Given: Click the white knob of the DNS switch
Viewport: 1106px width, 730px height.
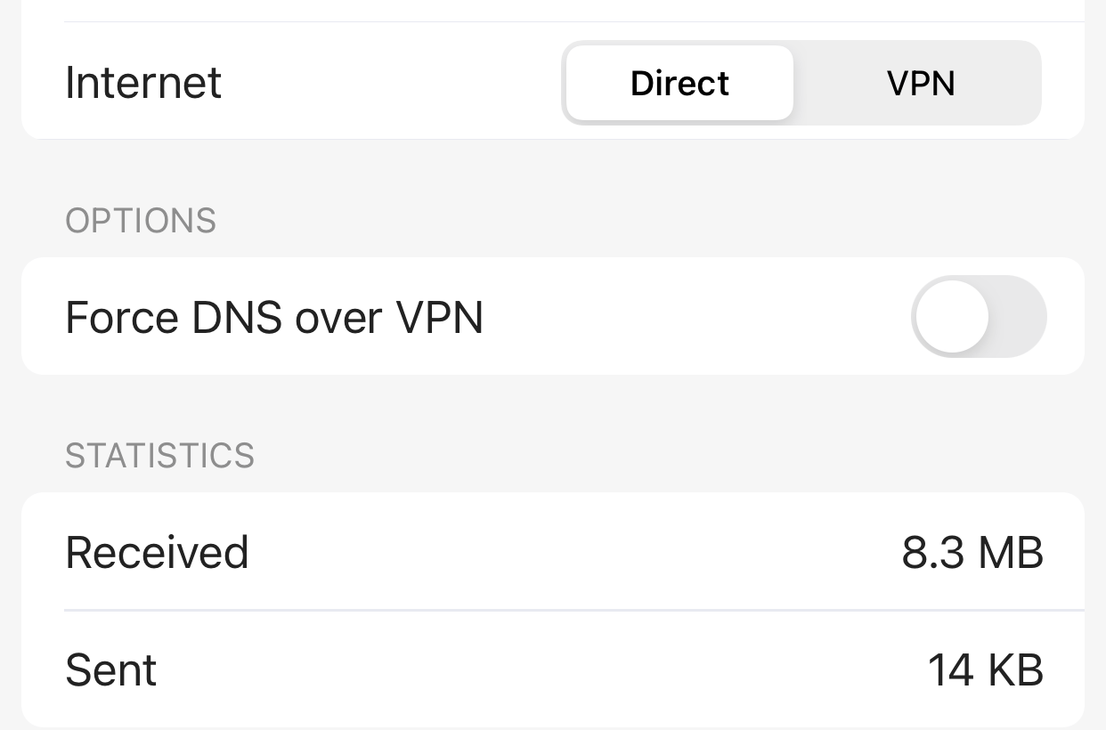Looking at the screenshot, I should tap(952, 317).
